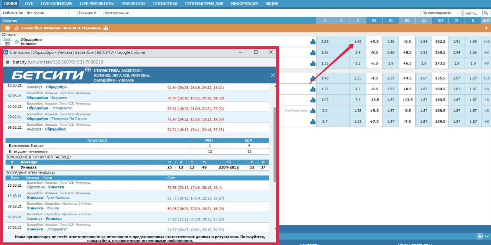The width and height of the screenshot is (491, 245).
Task: Open the Все время period dropdown
Action: pos(47,13)
